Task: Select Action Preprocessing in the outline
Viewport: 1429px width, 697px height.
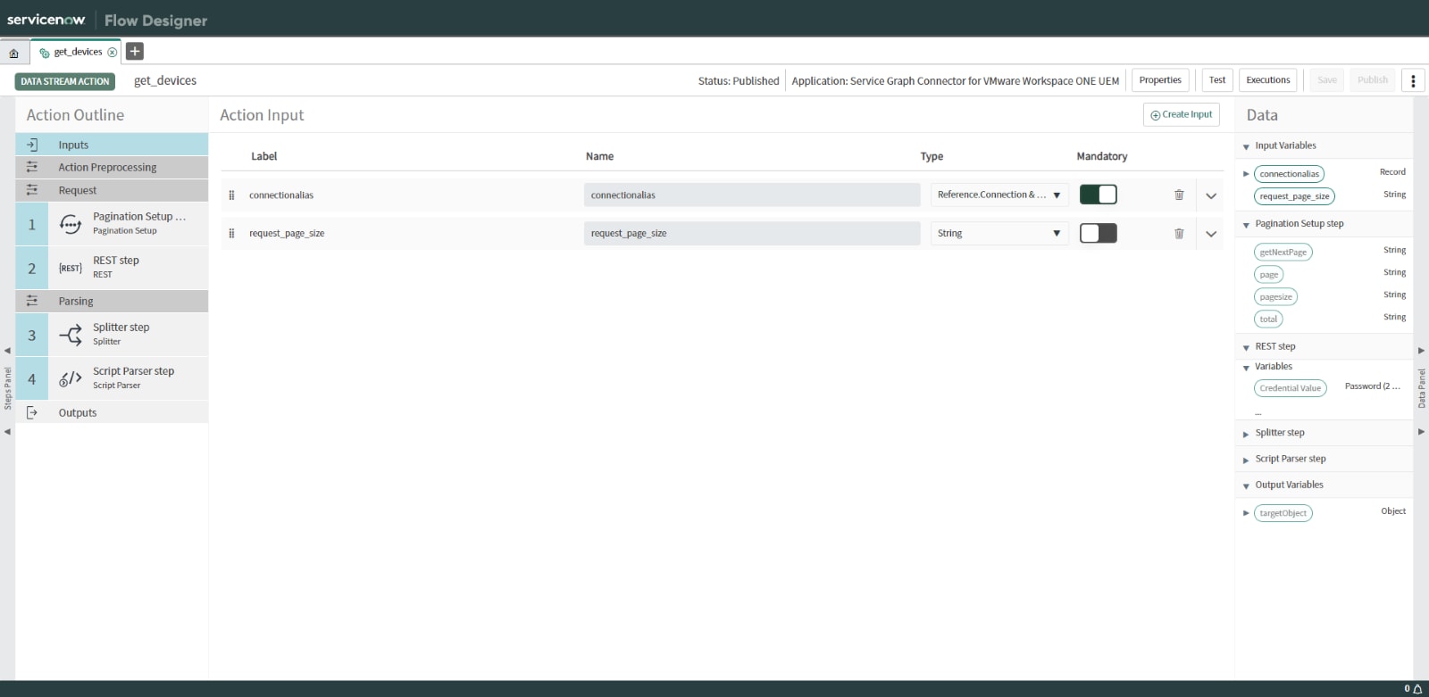Action: coord(112,167)
